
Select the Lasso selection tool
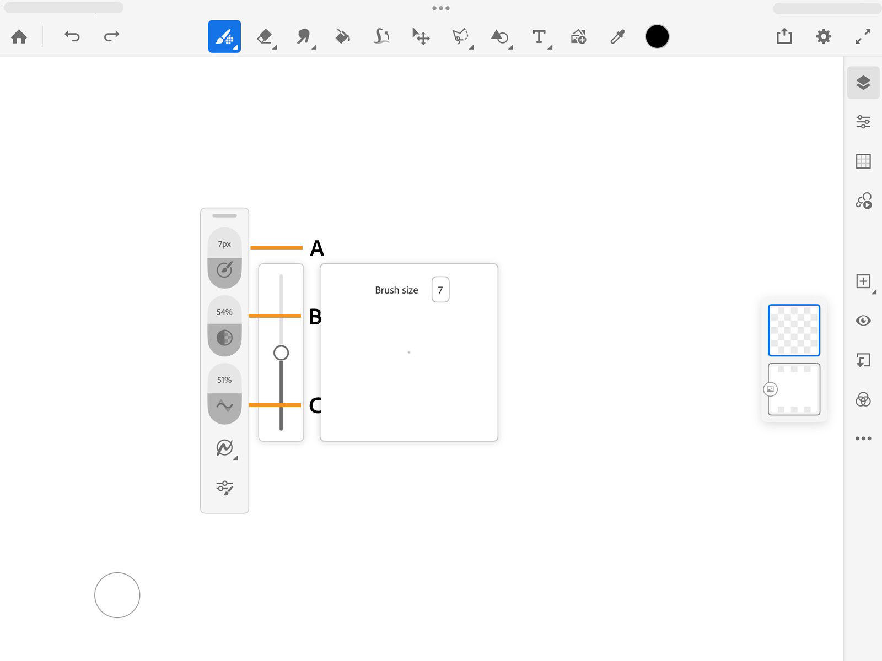[x=460, y=37]
